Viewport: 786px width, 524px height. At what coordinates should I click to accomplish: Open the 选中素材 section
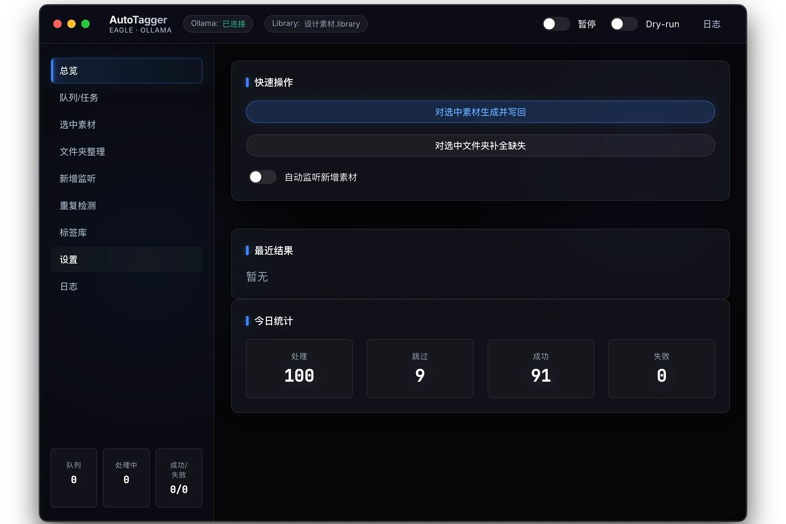coord(78,125)
